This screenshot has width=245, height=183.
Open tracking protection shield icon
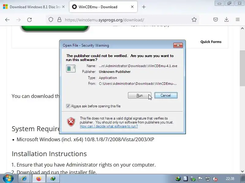pyautogui.click(x=51, y=20)
